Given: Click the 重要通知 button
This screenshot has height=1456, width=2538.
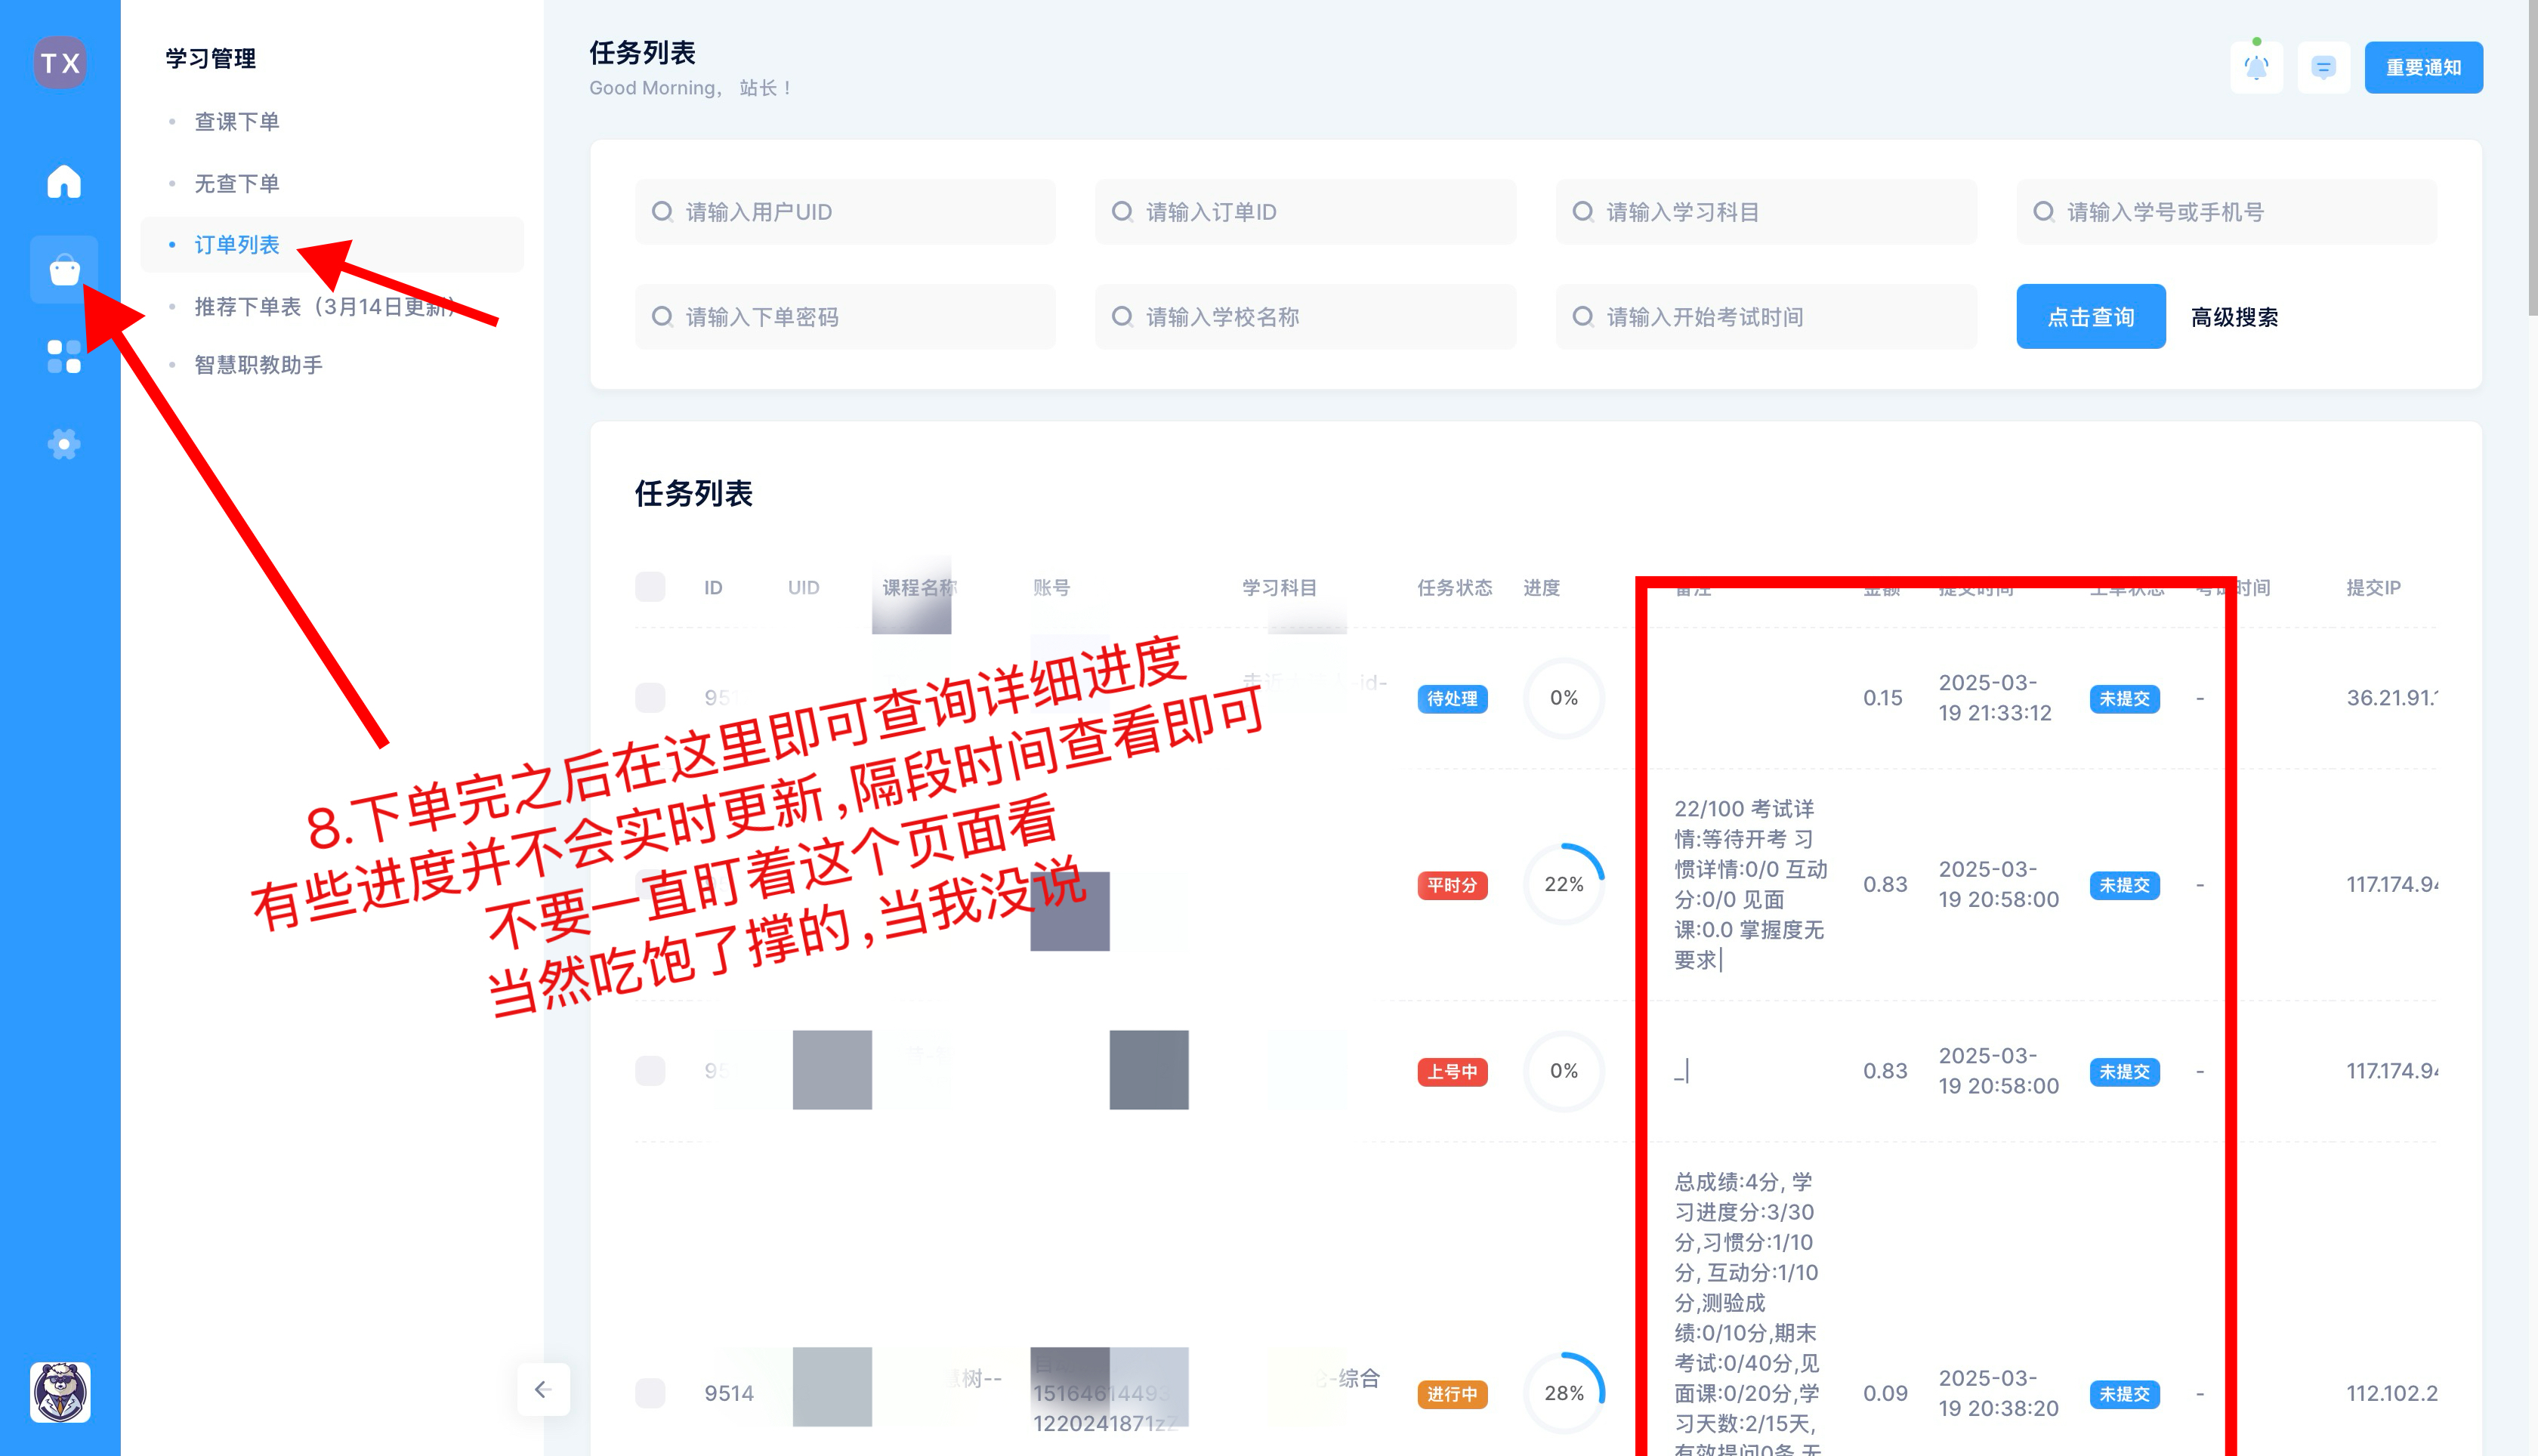Looking at the screenshot, I should pos(2423,67).
